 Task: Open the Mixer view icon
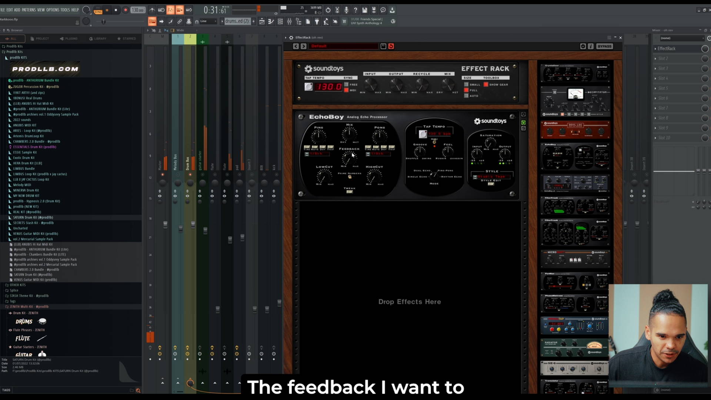click(289, 21)
